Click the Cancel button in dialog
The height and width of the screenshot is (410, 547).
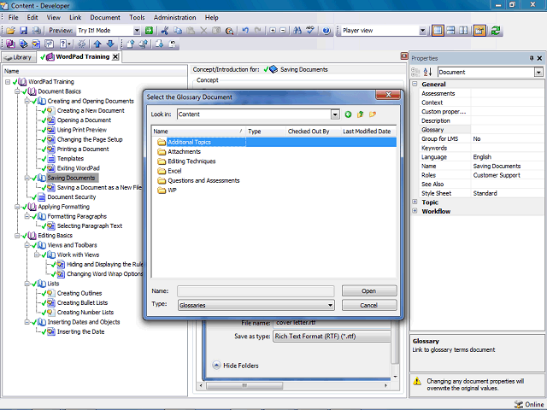point(369,305)
